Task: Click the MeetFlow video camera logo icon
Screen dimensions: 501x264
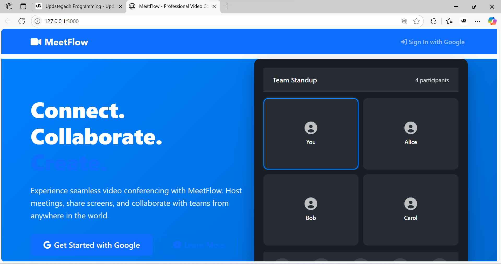Action: pyautogui.click(x=36, y=42)
